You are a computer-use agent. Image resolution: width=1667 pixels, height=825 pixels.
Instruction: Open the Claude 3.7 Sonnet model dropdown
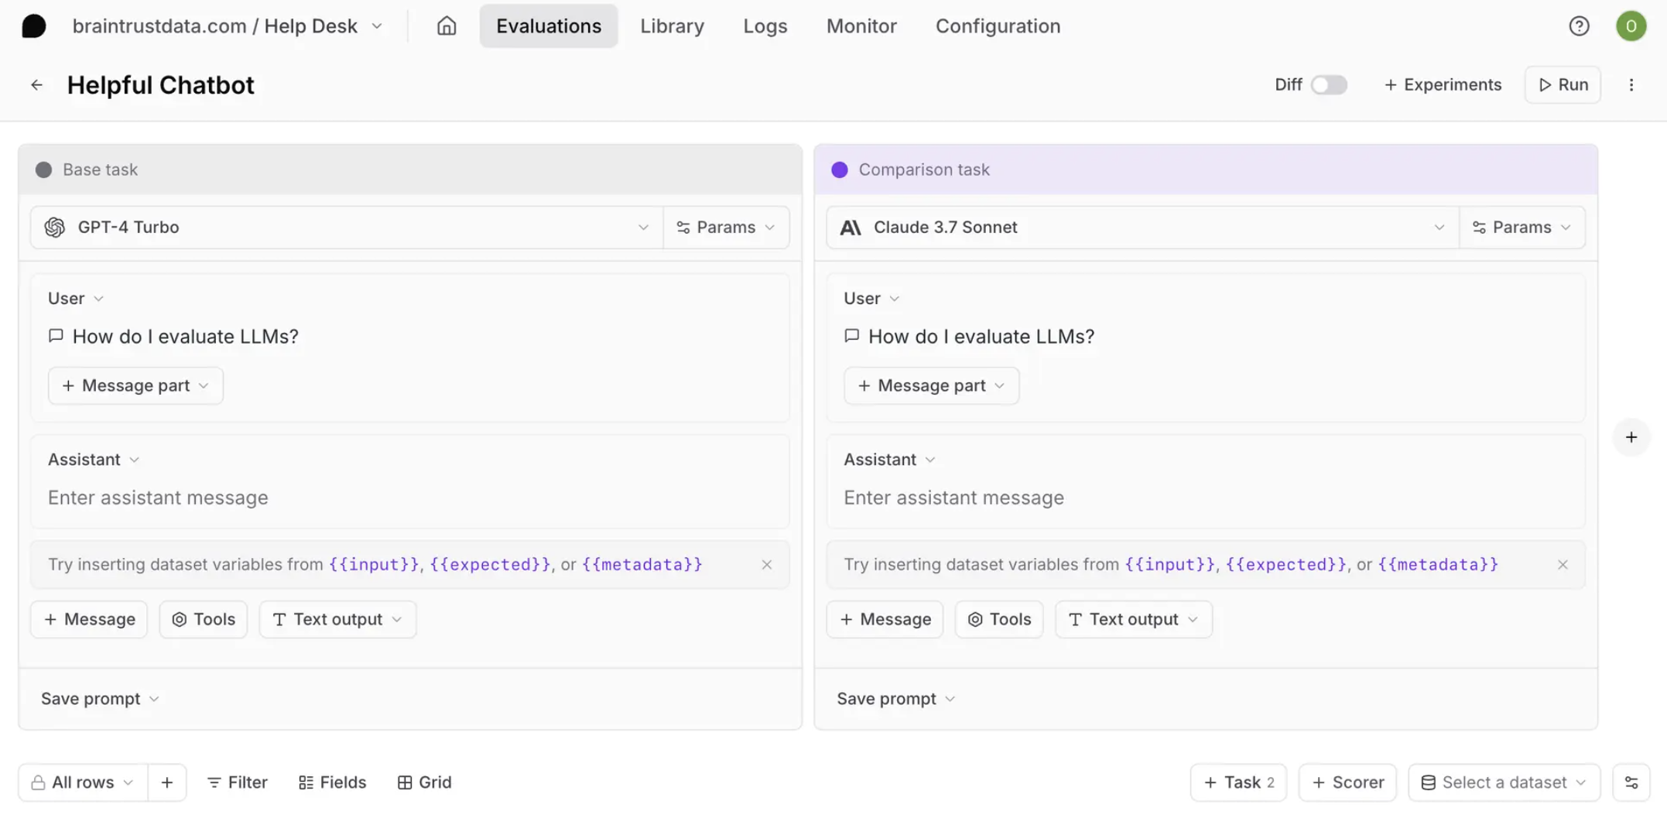1142,228
